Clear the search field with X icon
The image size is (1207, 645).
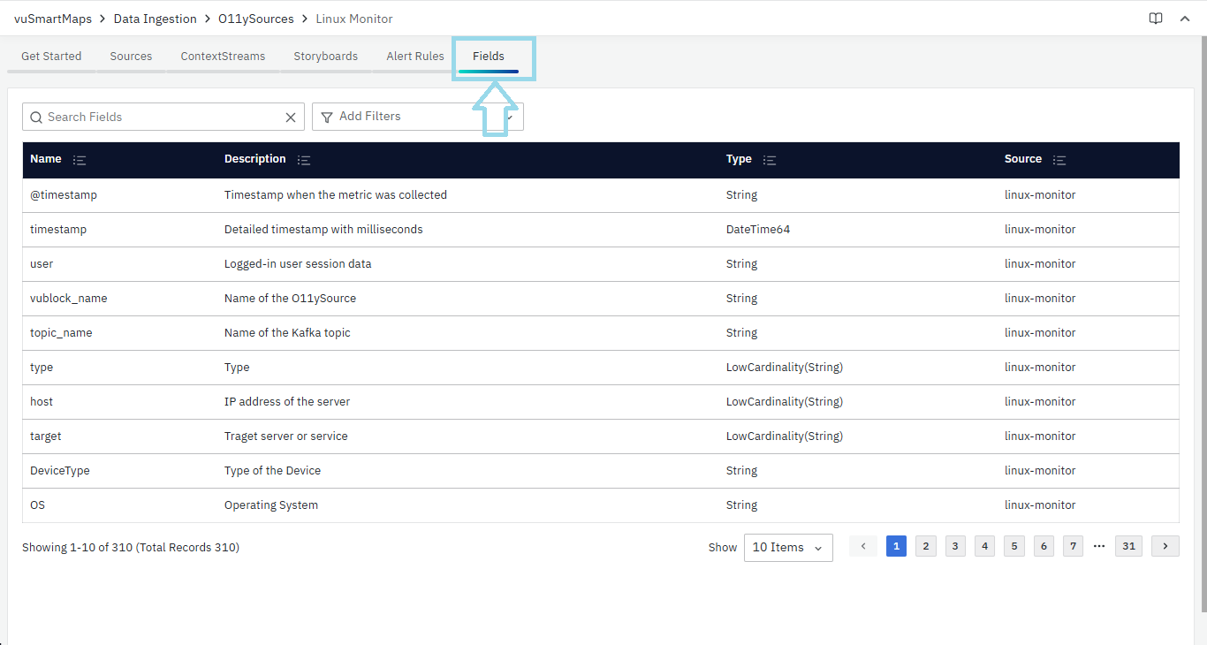pyautogui.click(x=290, y=117)
